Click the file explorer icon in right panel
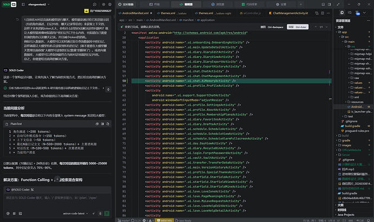374x222 pixels. click(x=342, y=12)
